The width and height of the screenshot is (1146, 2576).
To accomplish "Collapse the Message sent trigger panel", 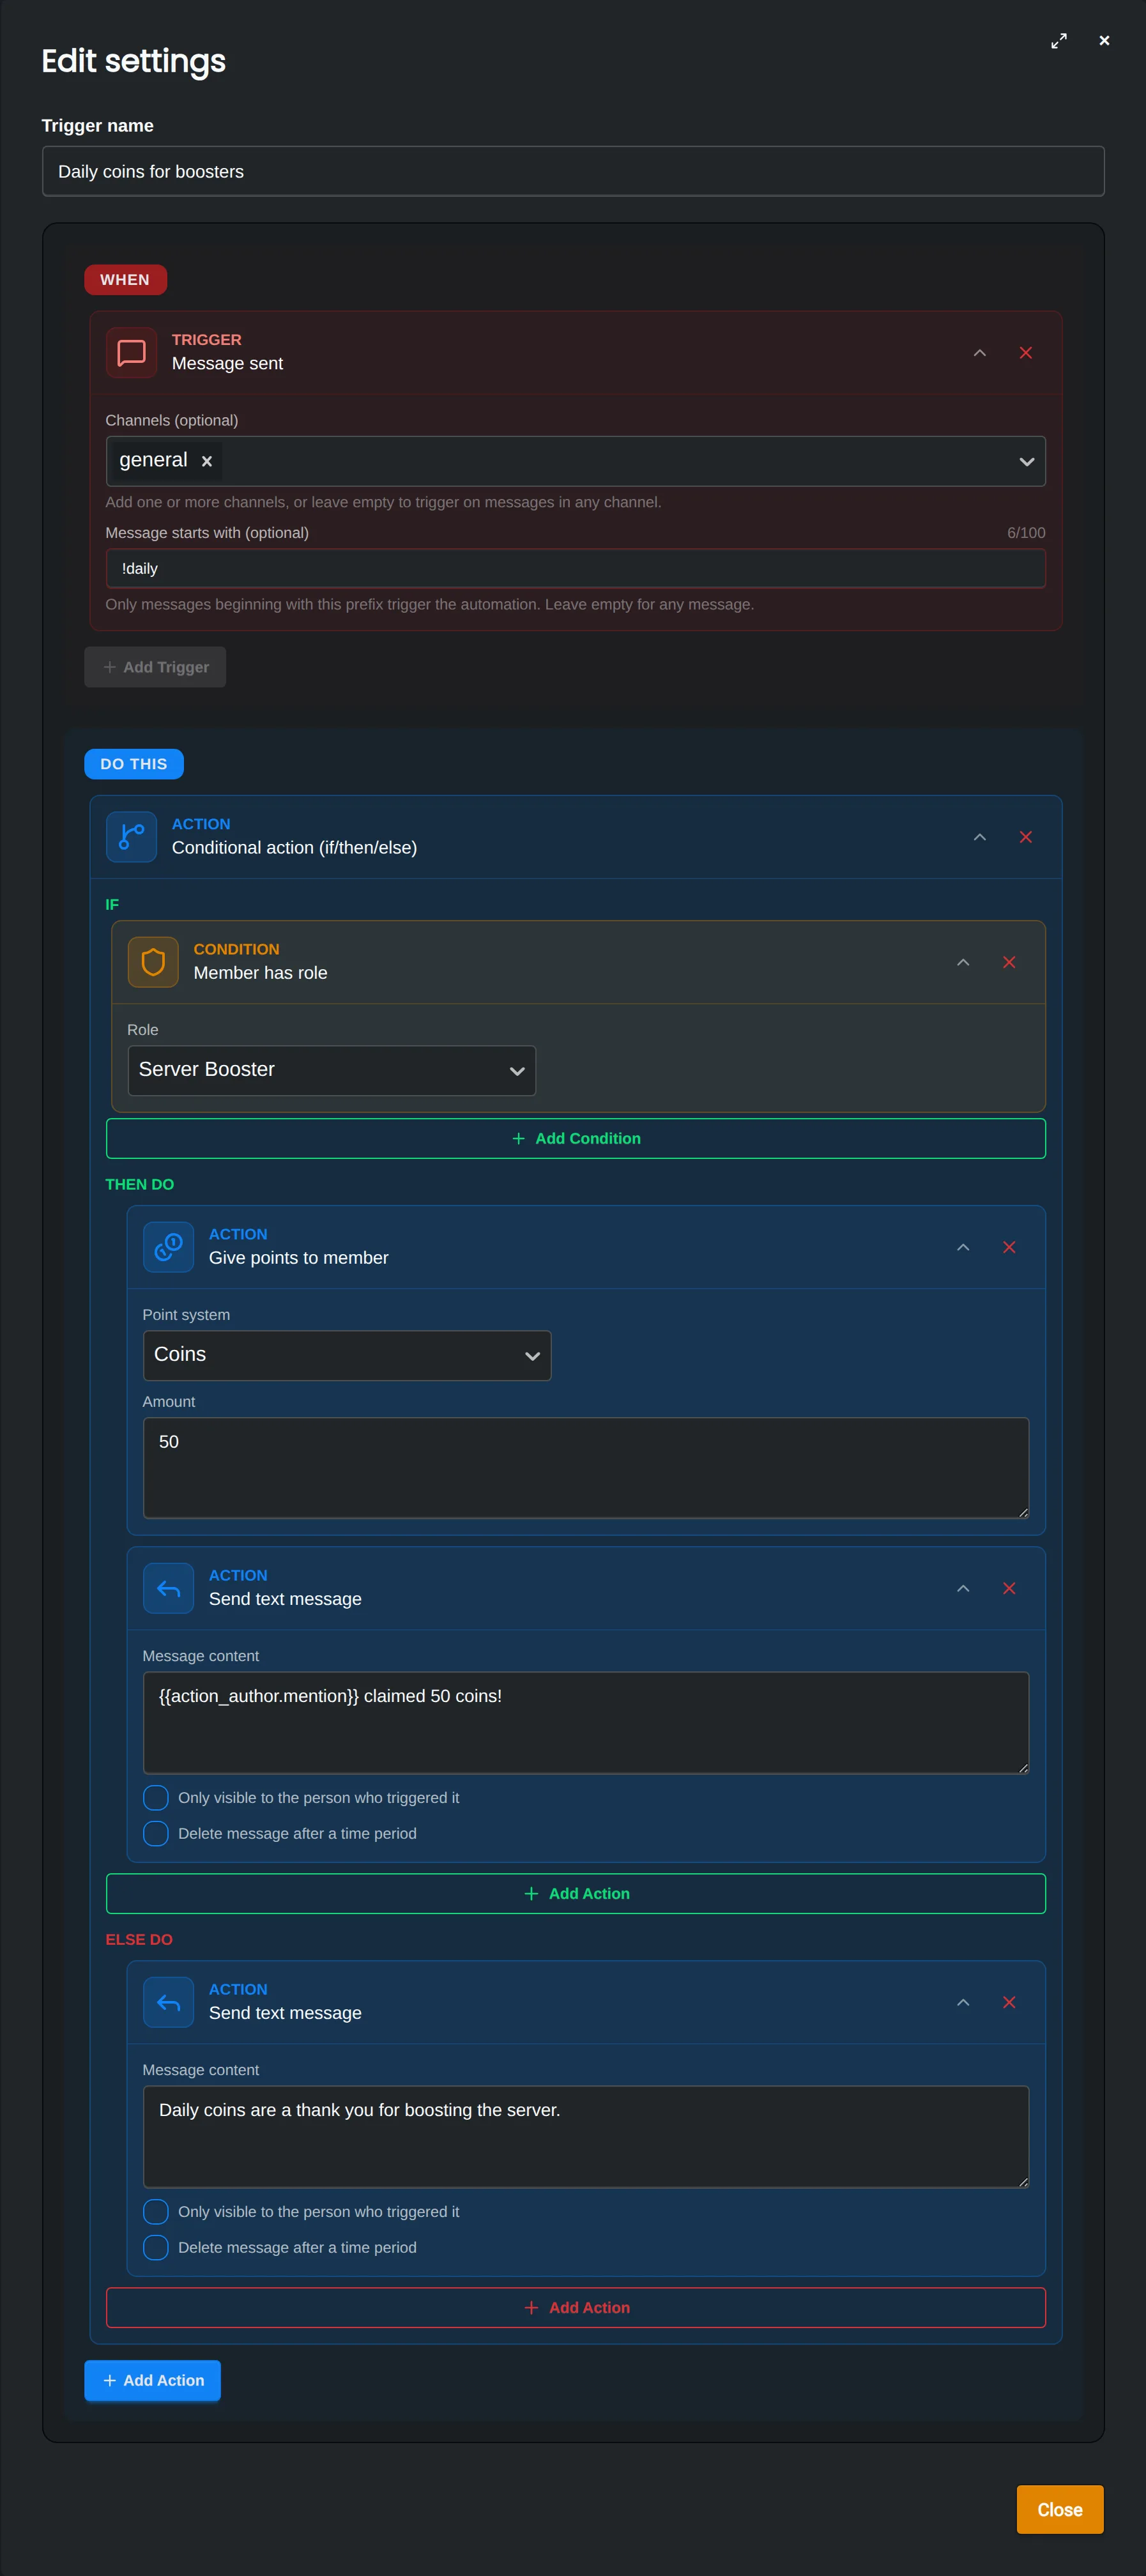I will (x=980, y=353).
